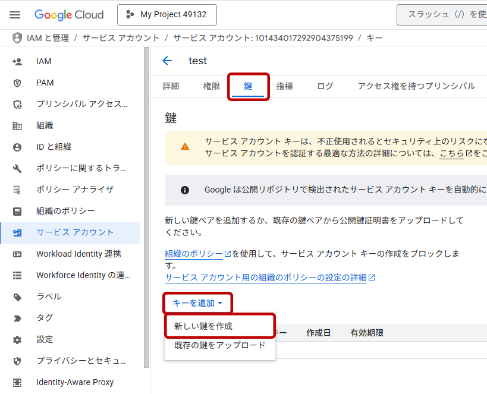Click the Google Cloud logo

(x=69, y=15)
